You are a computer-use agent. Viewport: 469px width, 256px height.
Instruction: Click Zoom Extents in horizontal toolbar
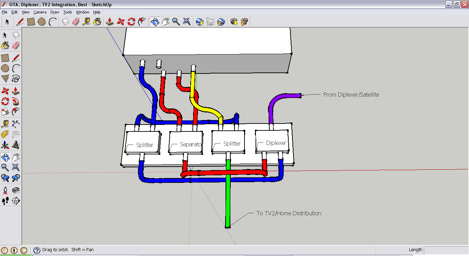(187, 22)
